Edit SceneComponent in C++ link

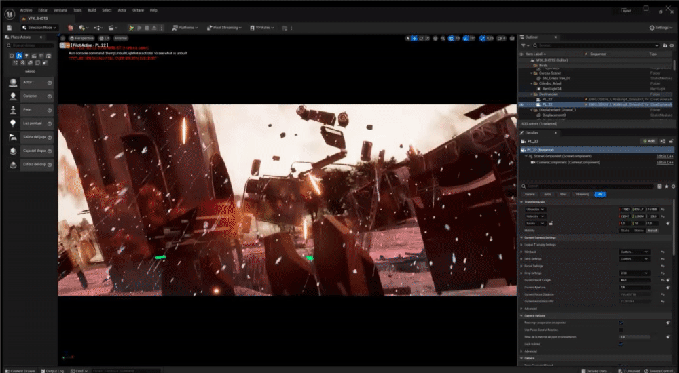click(665, 156)
